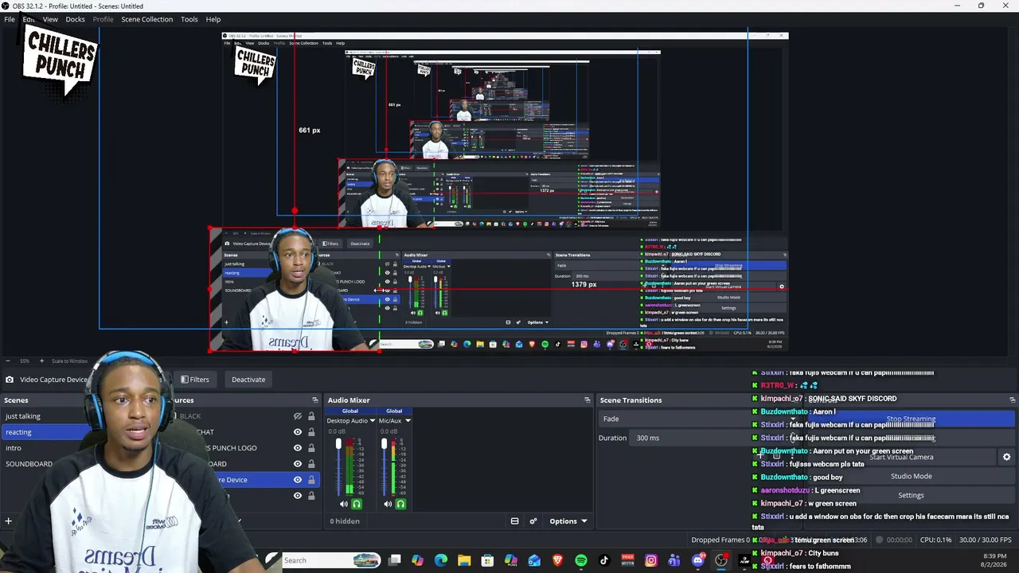Open Microsoft Store from the taskbar
The height and width of the screenshot is (573, 1019).
pos(487,560)
